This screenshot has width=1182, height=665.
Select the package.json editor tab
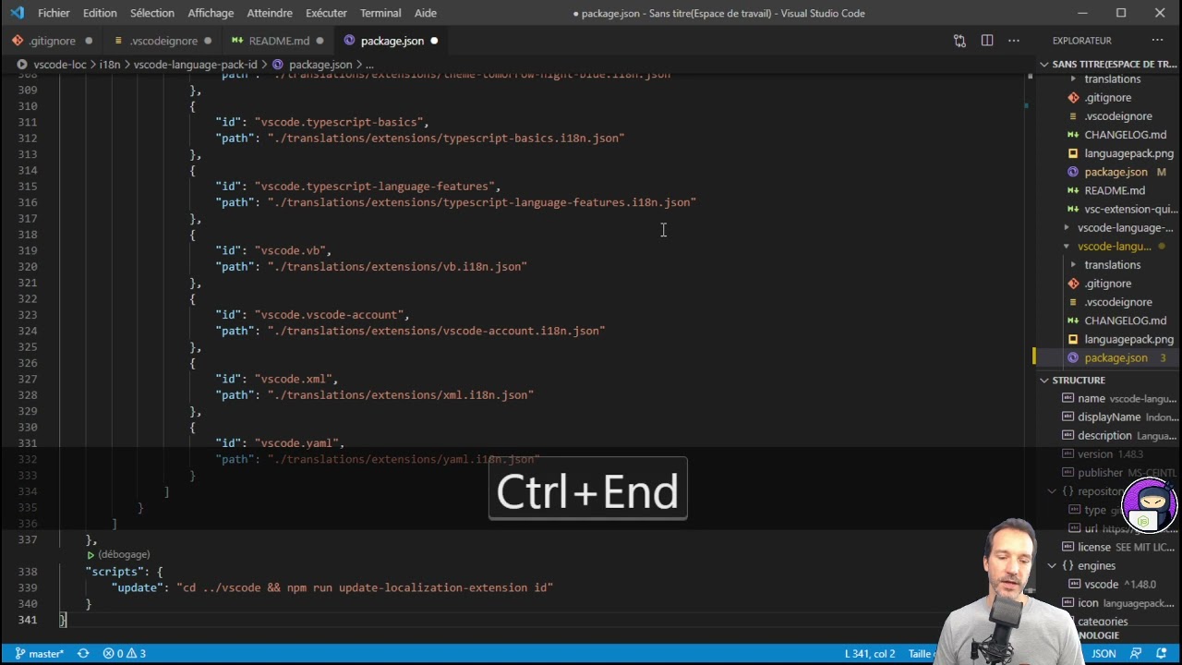[392, 41]
